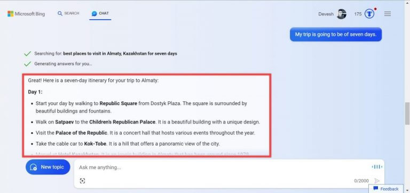
Task: Open the Feedback button
Action: [386, 189]
